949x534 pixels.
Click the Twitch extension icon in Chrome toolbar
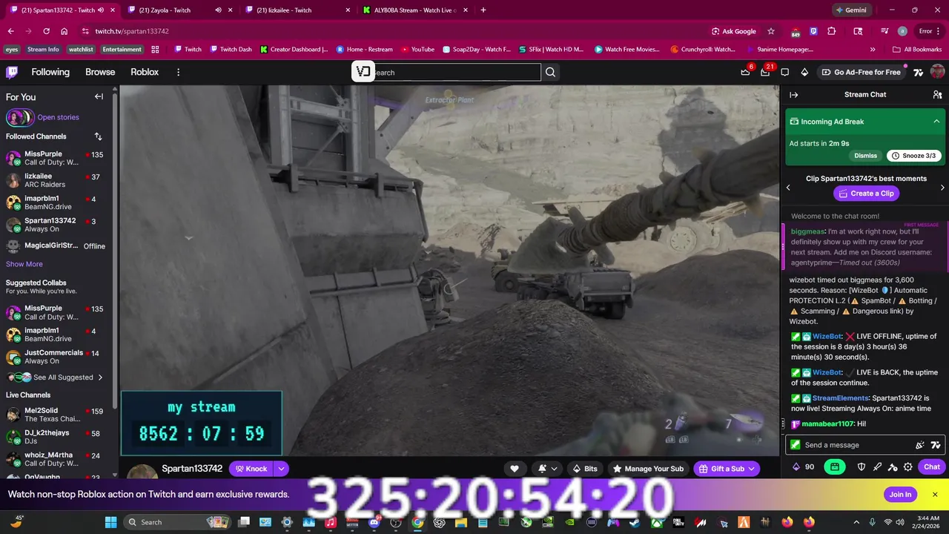813,31
